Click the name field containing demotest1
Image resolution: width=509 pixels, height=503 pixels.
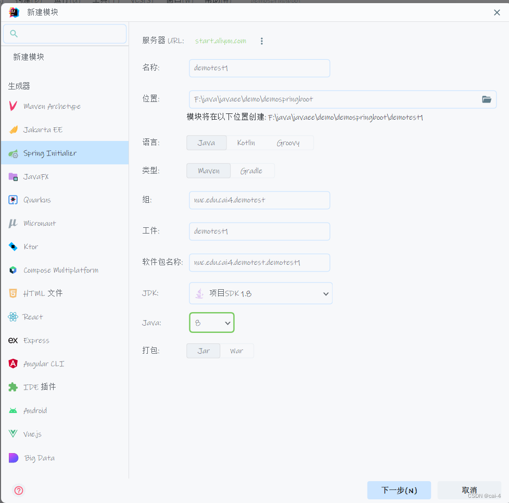260,68
